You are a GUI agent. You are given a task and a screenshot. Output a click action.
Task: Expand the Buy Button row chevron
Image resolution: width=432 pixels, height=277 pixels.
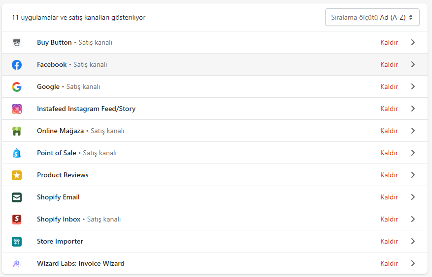coord(413,42)
